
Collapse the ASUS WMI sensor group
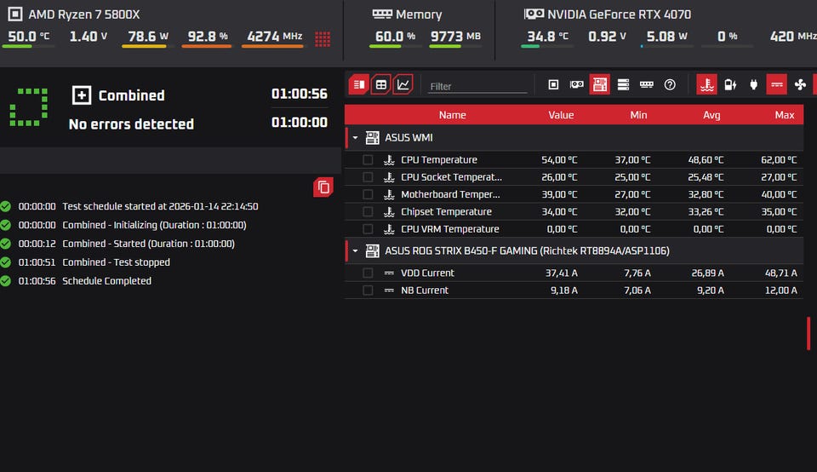[x=356, y=138]
